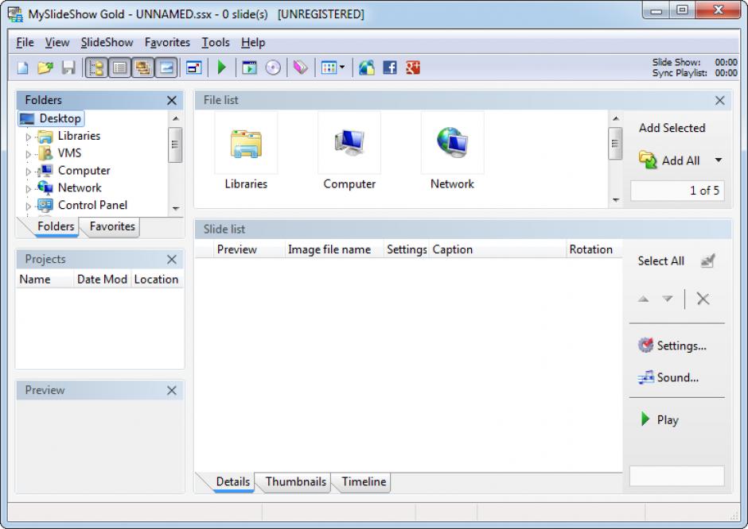Move slide down with the down arrow
This screenshot has width=748, height=529.
(668, 299)
